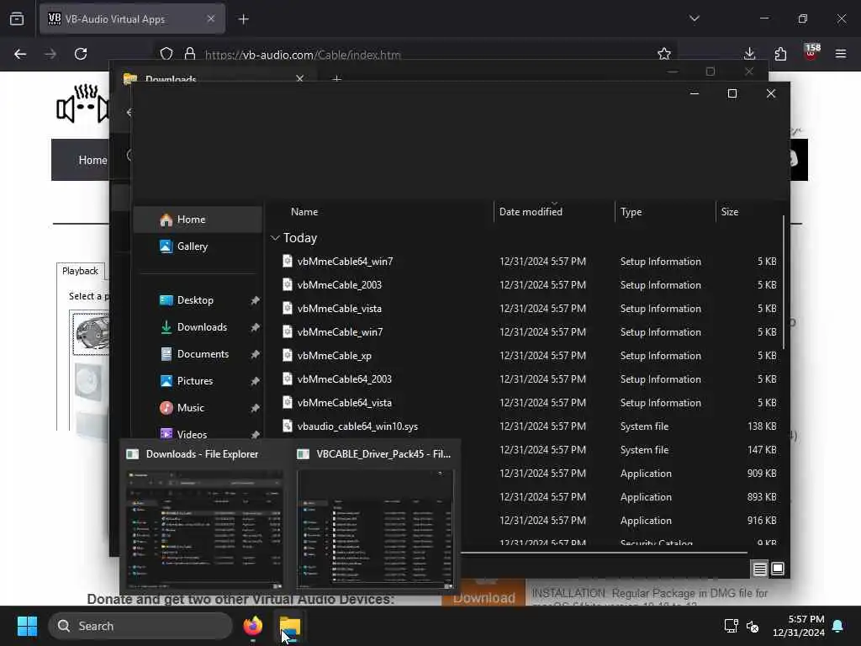Click the pin icon beside Pictures
The width and height of the screenshot is (861, 646).
pyautogui.click(x=255, y=381)
